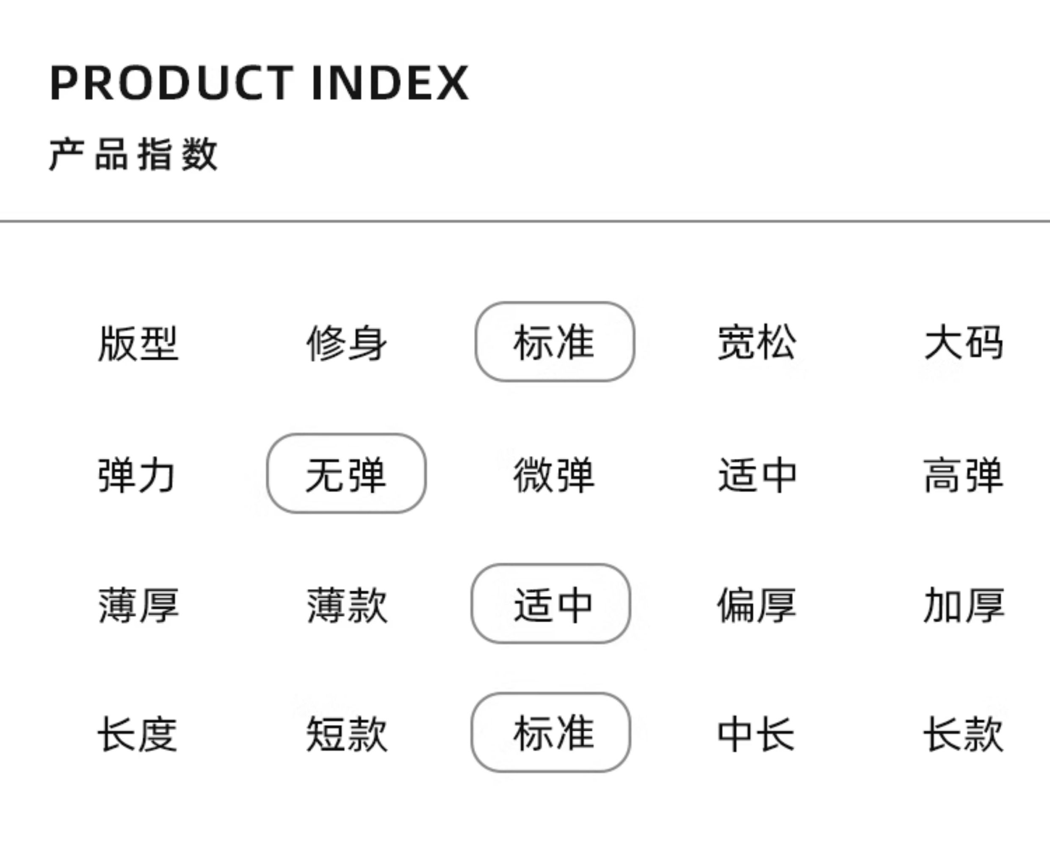Image resolution: width=1050 pixels, height=850 pixels.
Task: Choose the 中长 length option
Action: [756, 734]
